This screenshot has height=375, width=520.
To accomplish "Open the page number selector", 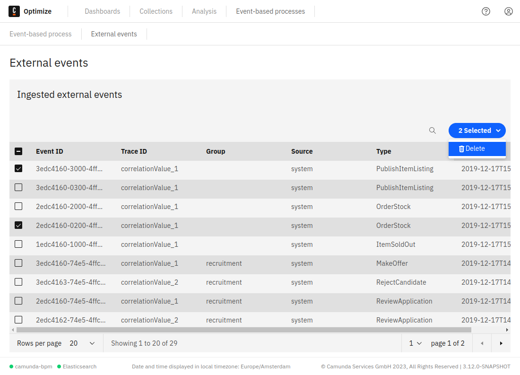I will 415,343.
